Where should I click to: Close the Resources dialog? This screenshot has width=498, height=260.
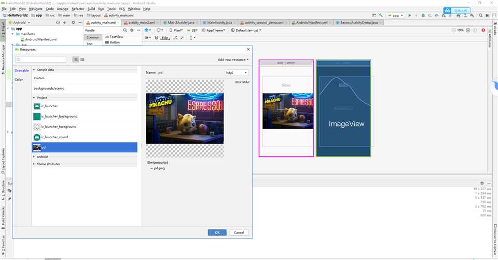tap(248, 50)
